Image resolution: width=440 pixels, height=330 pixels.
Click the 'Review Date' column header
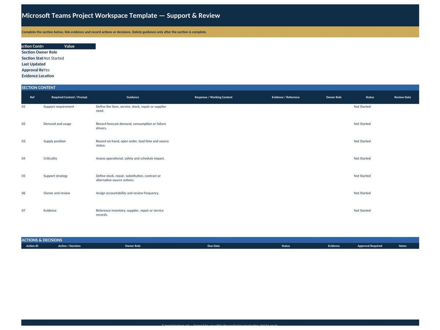[x=403, y=97]
